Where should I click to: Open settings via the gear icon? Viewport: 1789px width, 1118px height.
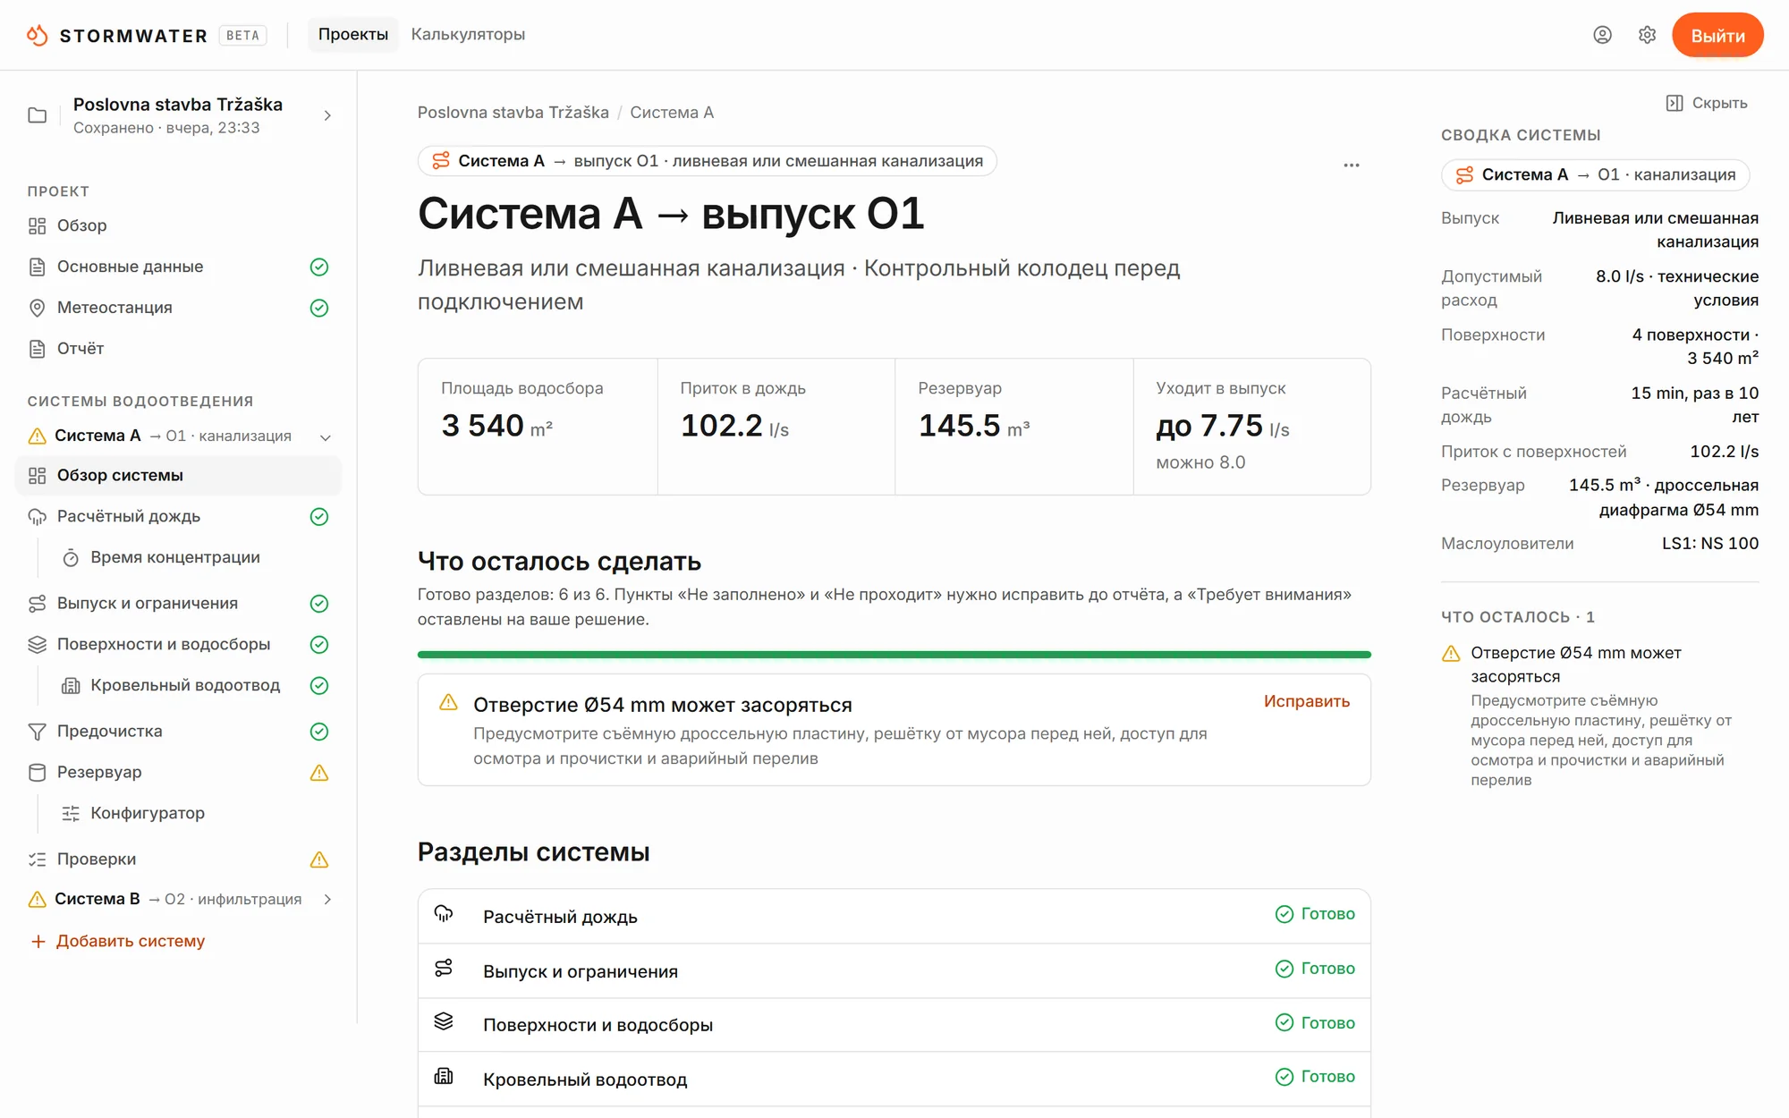1647,35
